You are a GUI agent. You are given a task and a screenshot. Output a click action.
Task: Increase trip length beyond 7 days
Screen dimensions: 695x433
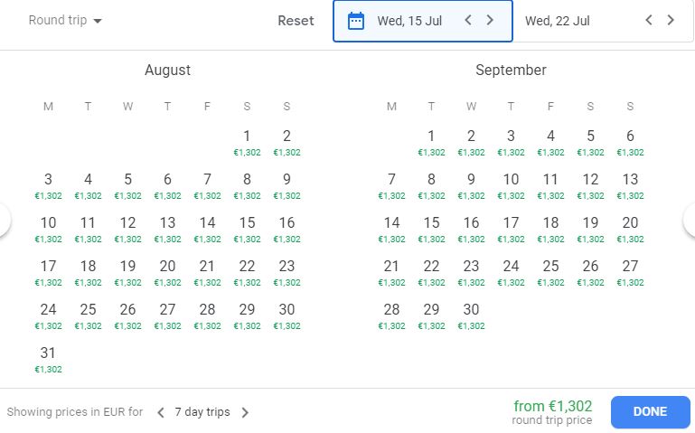(245, 412)
